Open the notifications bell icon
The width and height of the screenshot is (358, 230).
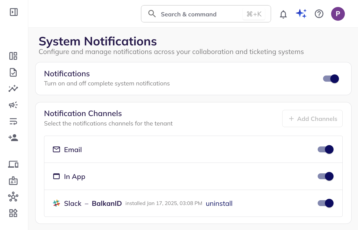tap(283, 14)
